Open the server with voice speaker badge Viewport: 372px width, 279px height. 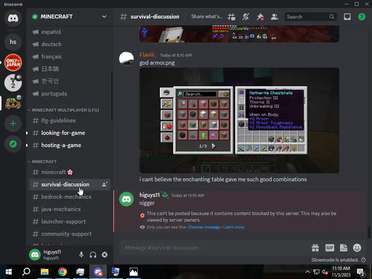(13, 83)
